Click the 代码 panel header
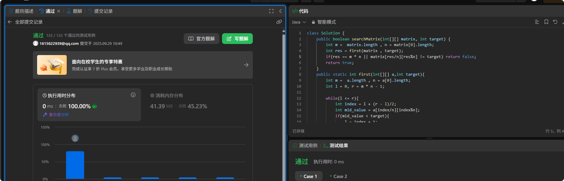 [x=300, y=11]
